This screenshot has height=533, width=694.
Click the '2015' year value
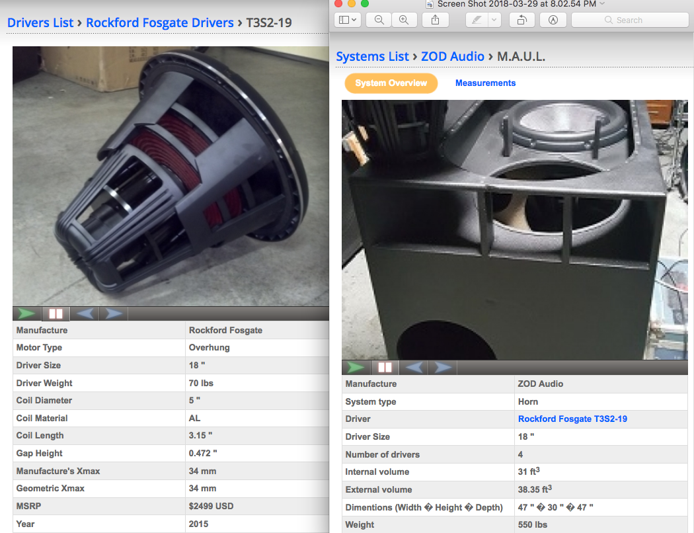pyautogui.click(x=198, y=524)
